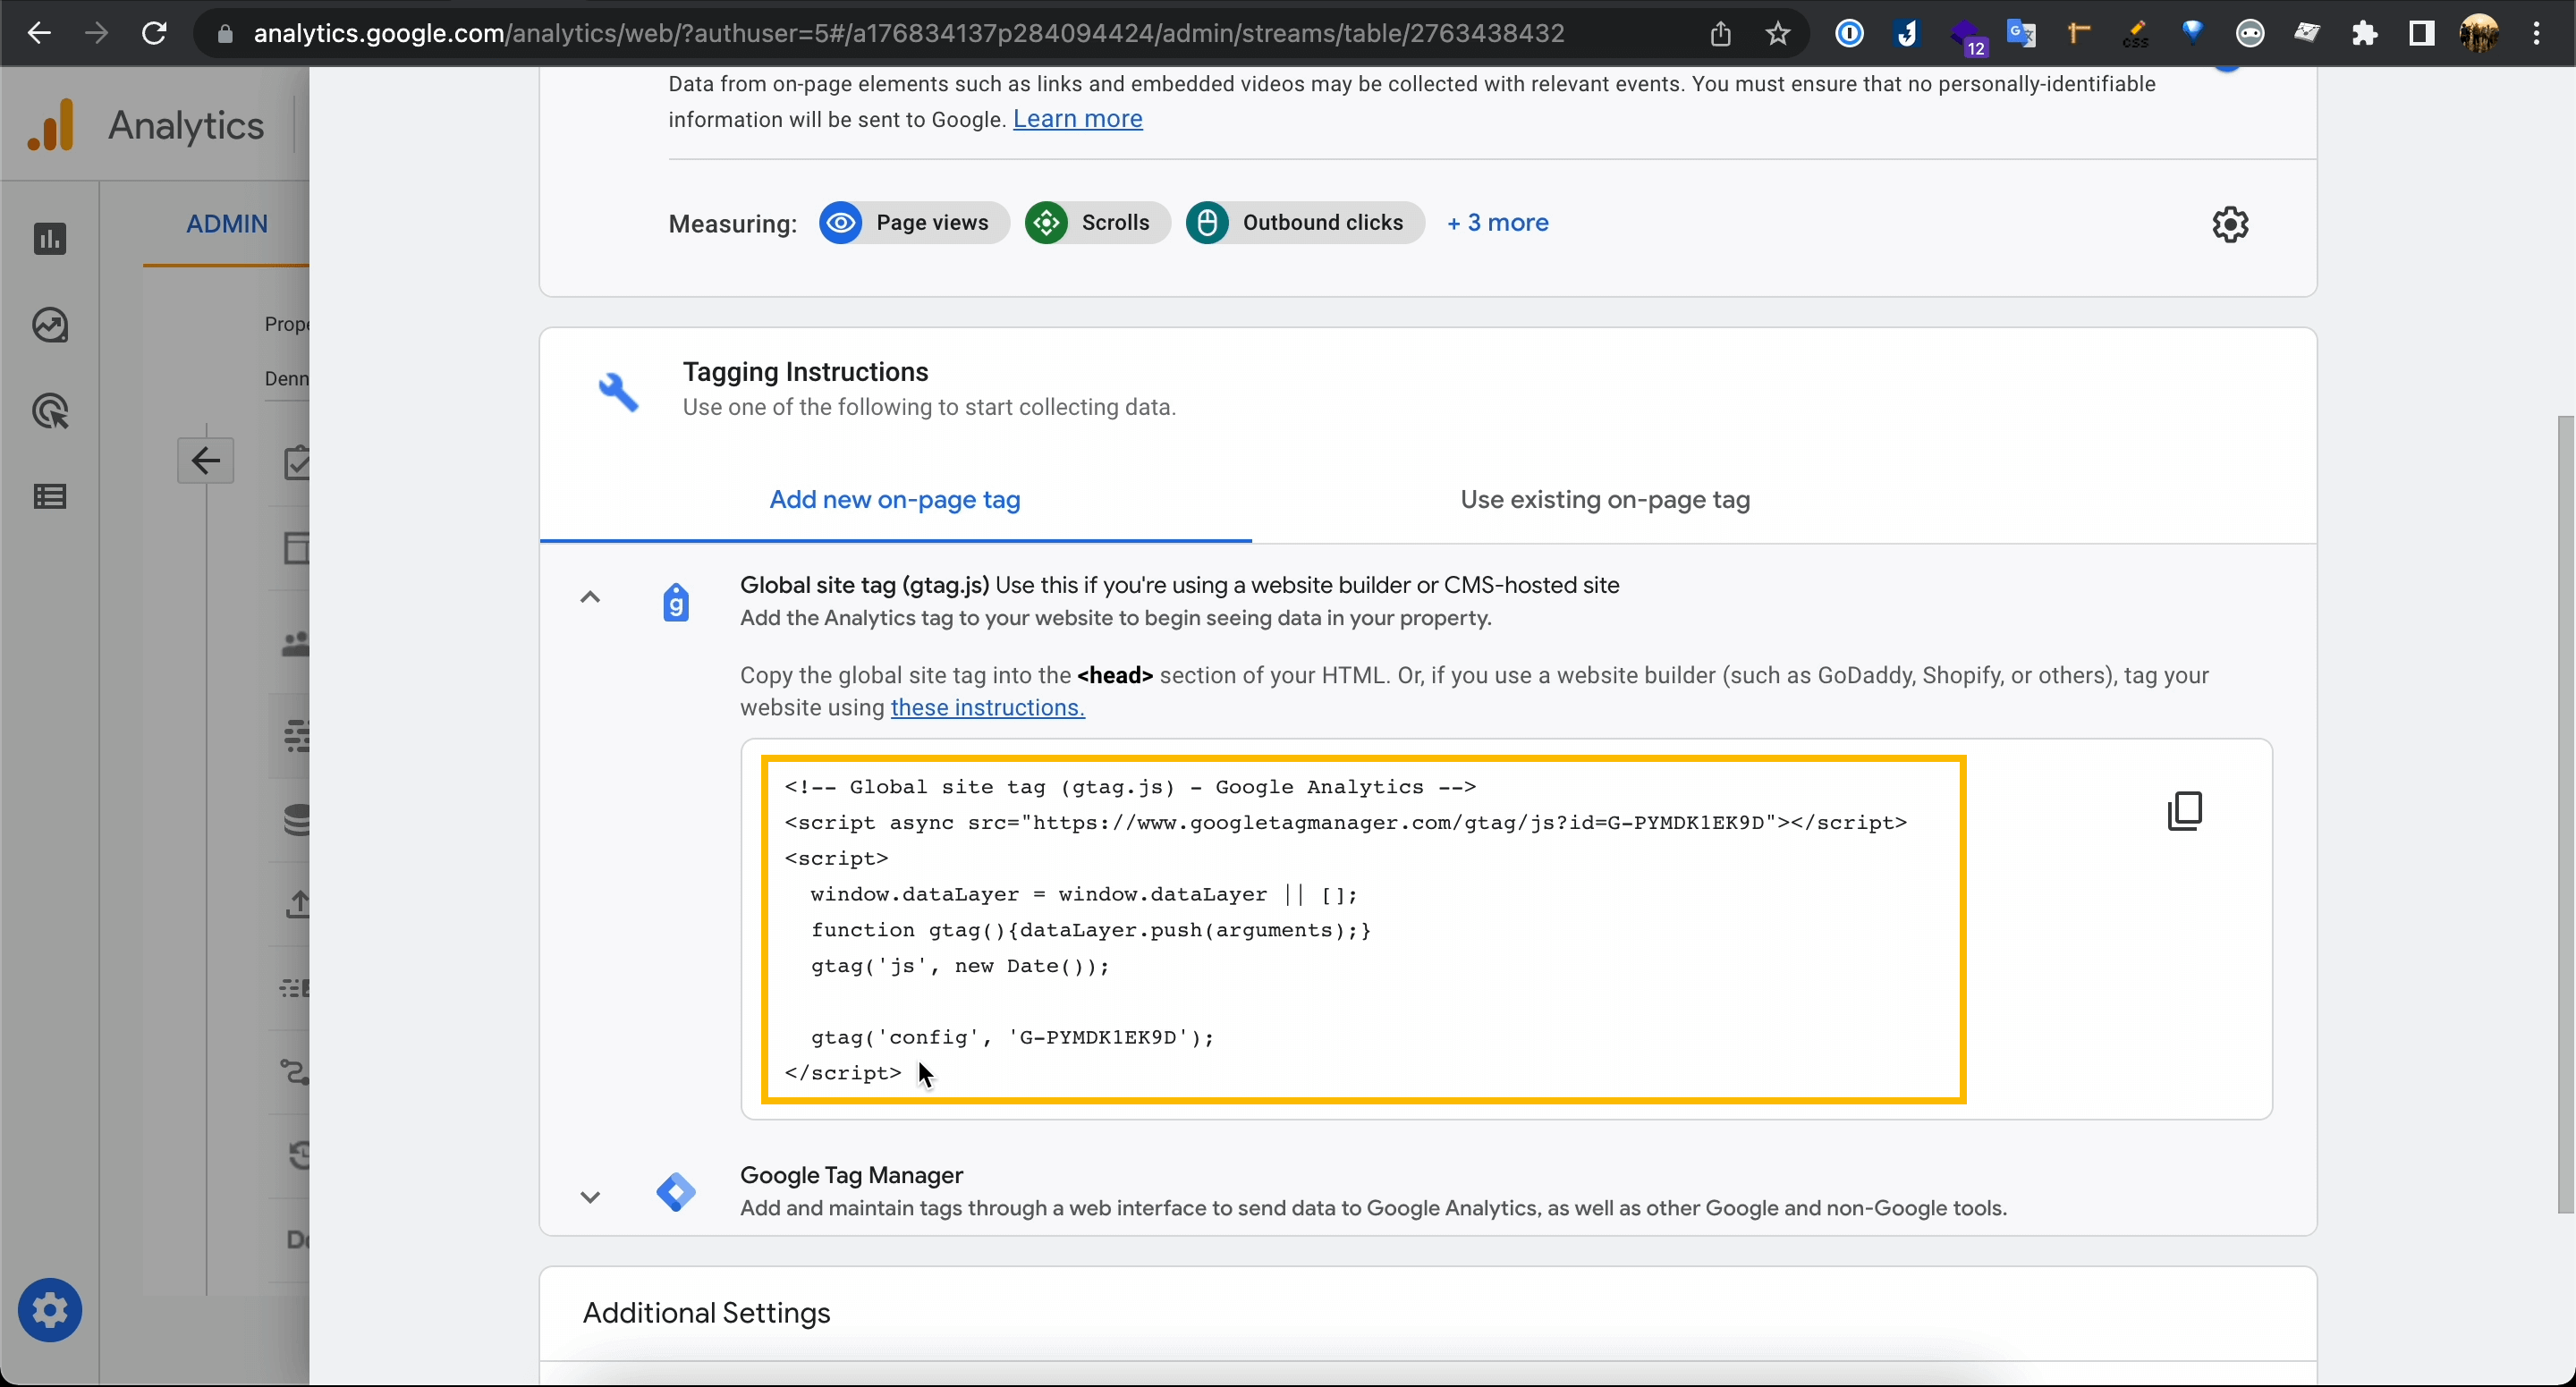Image resolution: width=2576 pixels, height=1387 pixels.
Task: Open Analytics home via the logo
Action: click(51, 125)
